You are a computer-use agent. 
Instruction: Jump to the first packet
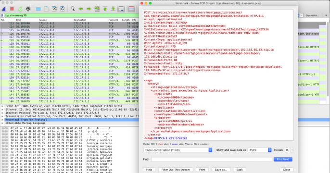[105, 9]
